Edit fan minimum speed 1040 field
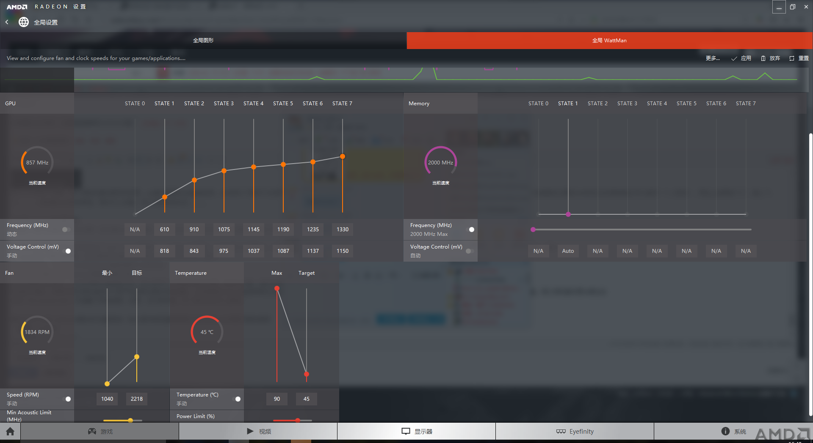 click(x=107, y=399)
